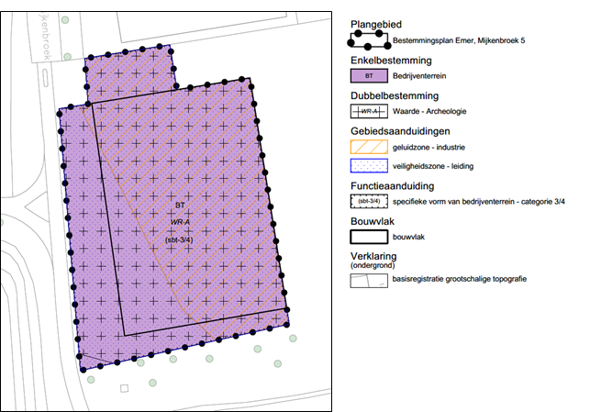Click the Plangebied dotted-outline legend symbol
This screenshot has width=590, height=412.
pyautogui.click(x=369, y=39)
